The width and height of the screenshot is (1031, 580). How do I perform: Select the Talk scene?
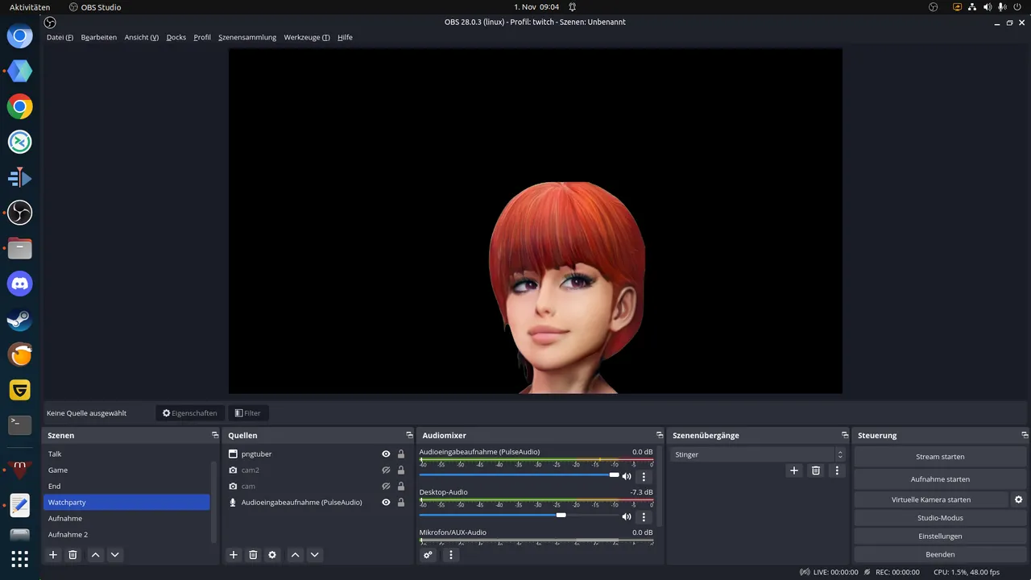click(x=126, y=454)
